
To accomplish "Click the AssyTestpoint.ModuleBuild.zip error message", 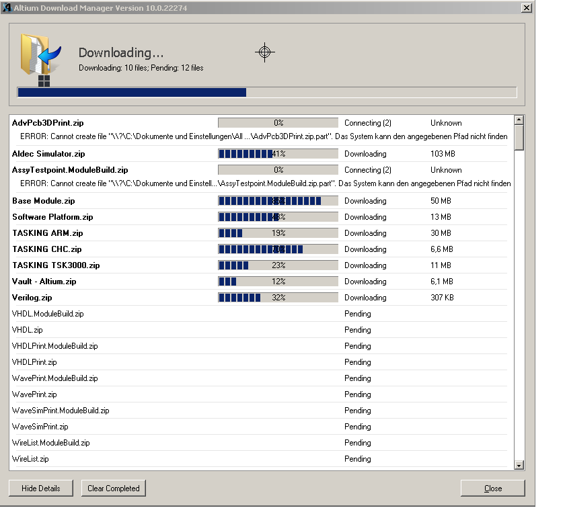I will (x=266, y=183).
